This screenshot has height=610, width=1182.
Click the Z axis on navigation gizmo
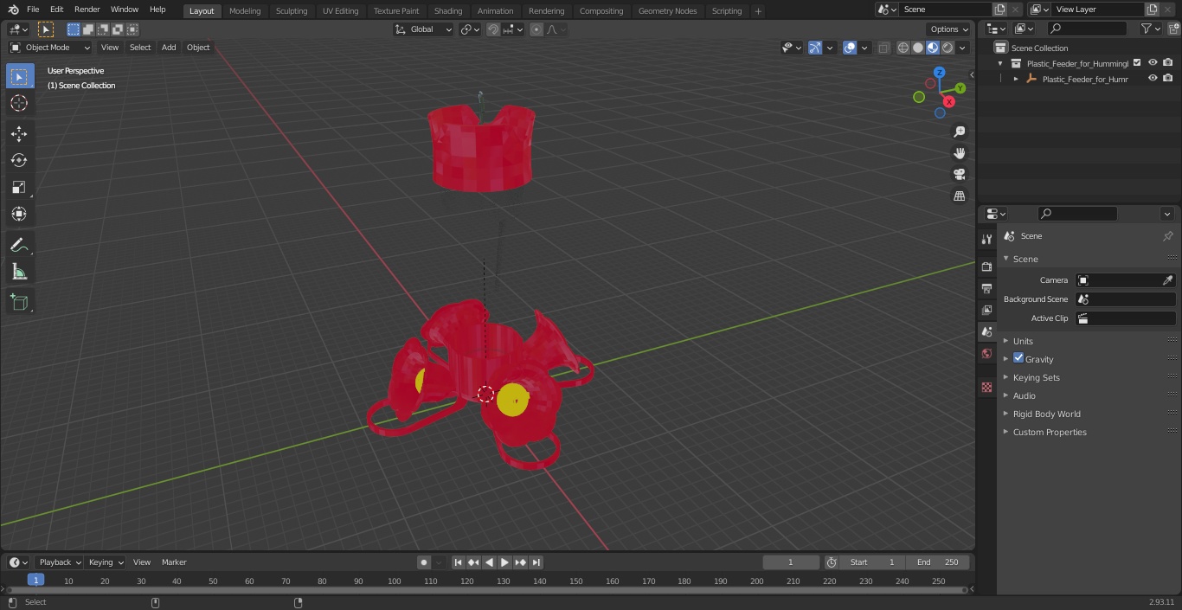[x=940, y=73]
